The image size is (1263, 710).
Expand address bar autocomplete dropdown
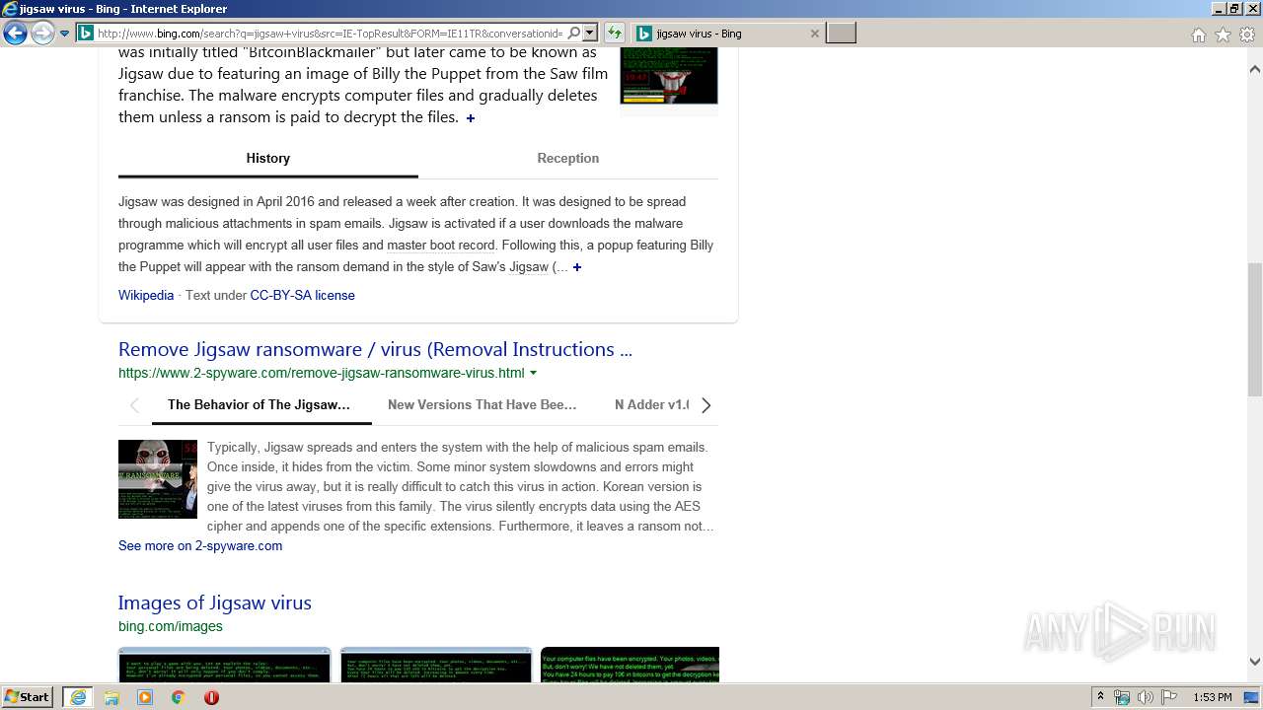point(590,34)
